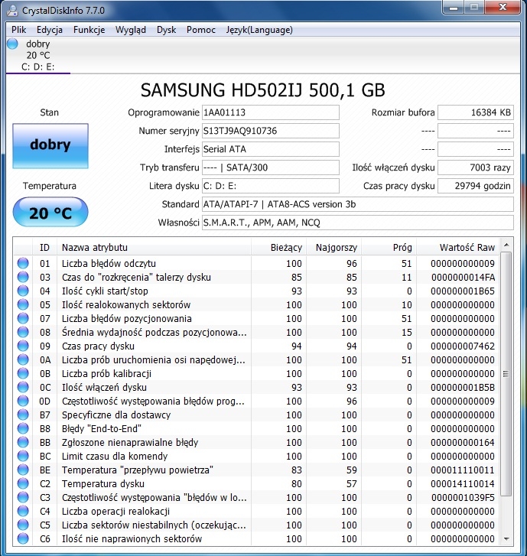Click status orb for attribute 01 read errors
The height and width of the screenshot is (556, 527).
[23, 263]
